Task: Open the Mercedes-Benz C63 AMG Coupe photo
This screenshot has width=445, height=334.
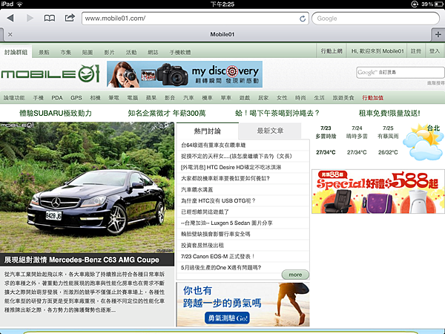Action: tap(87, 188)
